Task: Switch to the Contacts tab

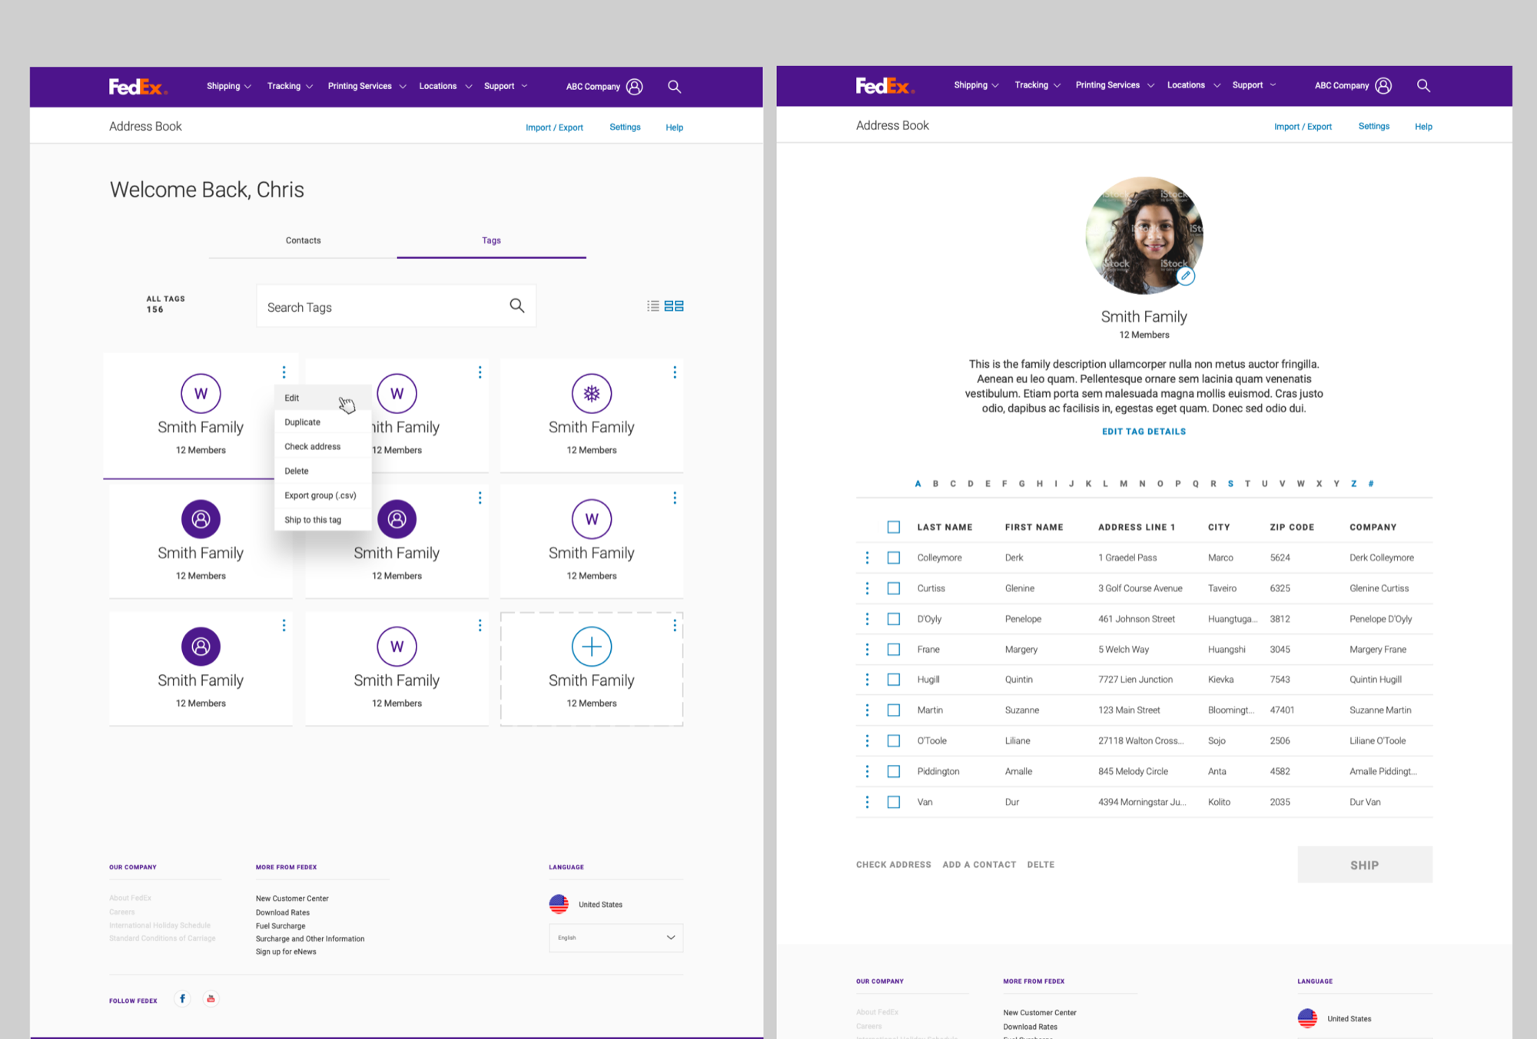Action: 303,240
